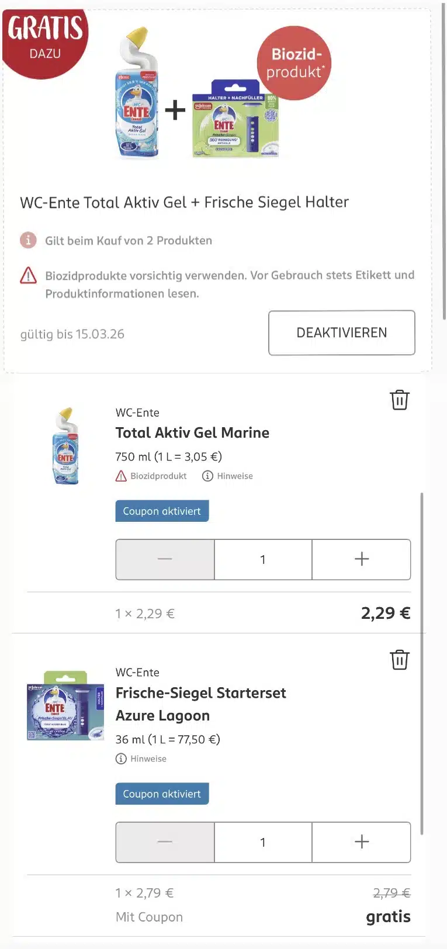
Task: Click 'Coupon aktiviert' badge on Total Aktiv Gel
Action: coord(162,511)
